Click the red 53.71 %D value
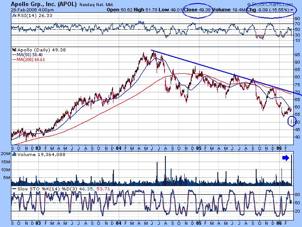This screenshot has height=227, width=302. point(103,189)
